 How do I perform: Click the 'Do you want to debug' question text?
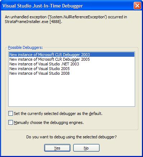point(71,137)
